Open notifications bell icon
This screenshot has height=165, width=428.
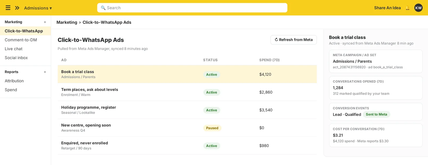coord(407,8)
